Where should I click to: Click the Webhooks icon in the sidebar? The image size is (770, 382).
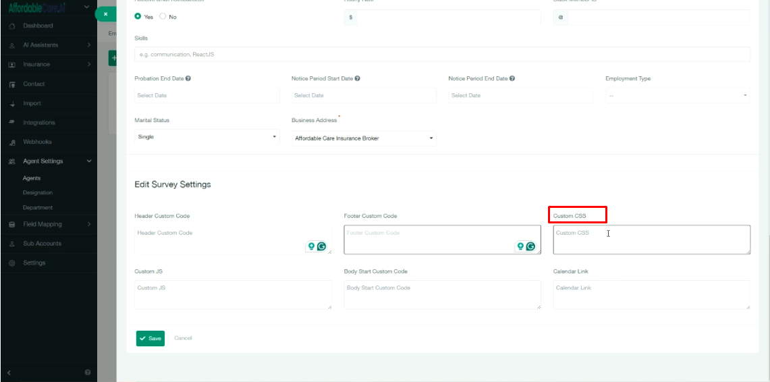click(12, 142)
